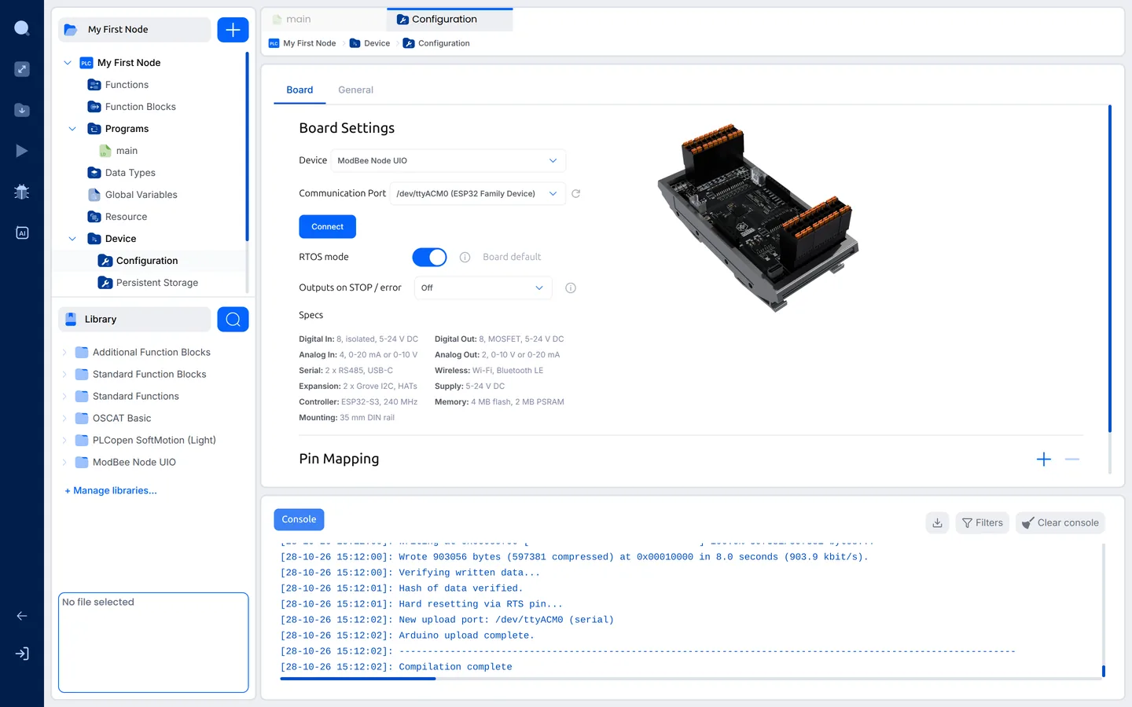Image resolution: width=1132 pixels, height=707 pixels.
Task: Open the AI assistant icon
Action: pyautogui.click(x=22, y=233)
